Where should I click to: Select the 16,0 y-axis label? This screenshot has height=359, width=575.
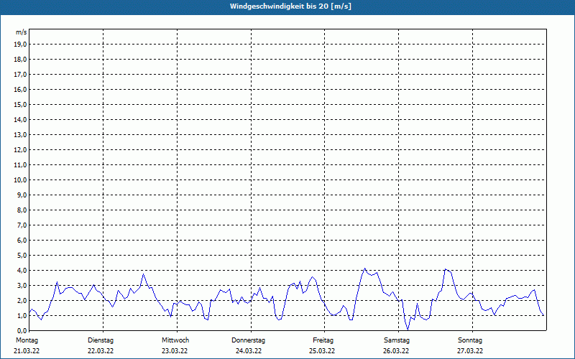click(x=20, y=89)
